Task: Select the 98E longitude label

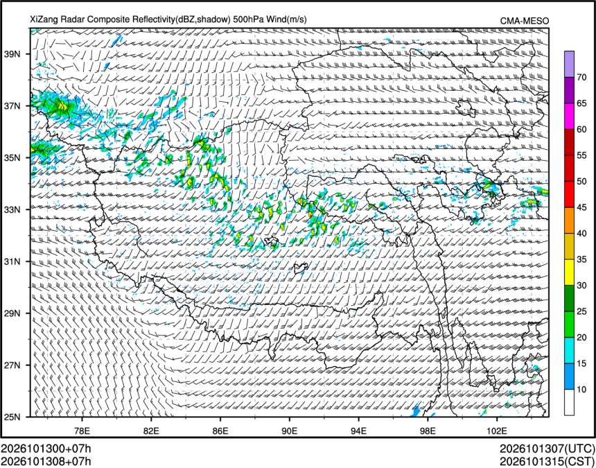Action: [x=428, y=431]
